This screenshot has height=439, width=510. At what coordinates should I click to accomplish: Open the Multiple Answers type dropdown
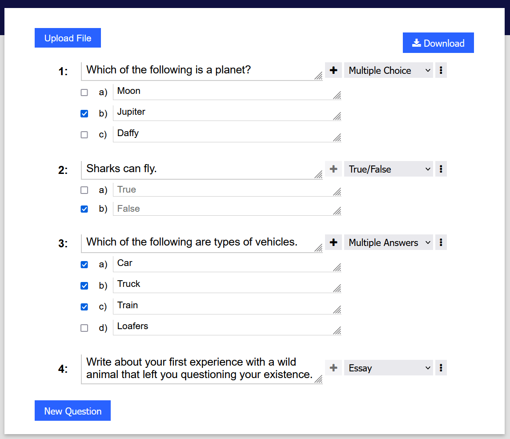pyautogui.click(x=388, y=242)
